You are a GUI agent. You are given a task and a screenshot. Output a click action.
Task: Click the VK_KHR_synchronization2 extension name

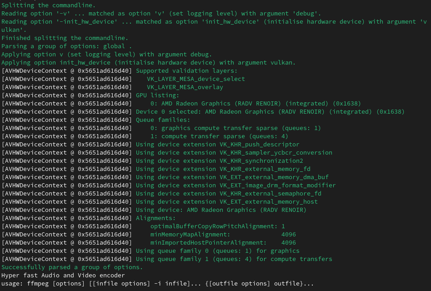tap(261, 161)
